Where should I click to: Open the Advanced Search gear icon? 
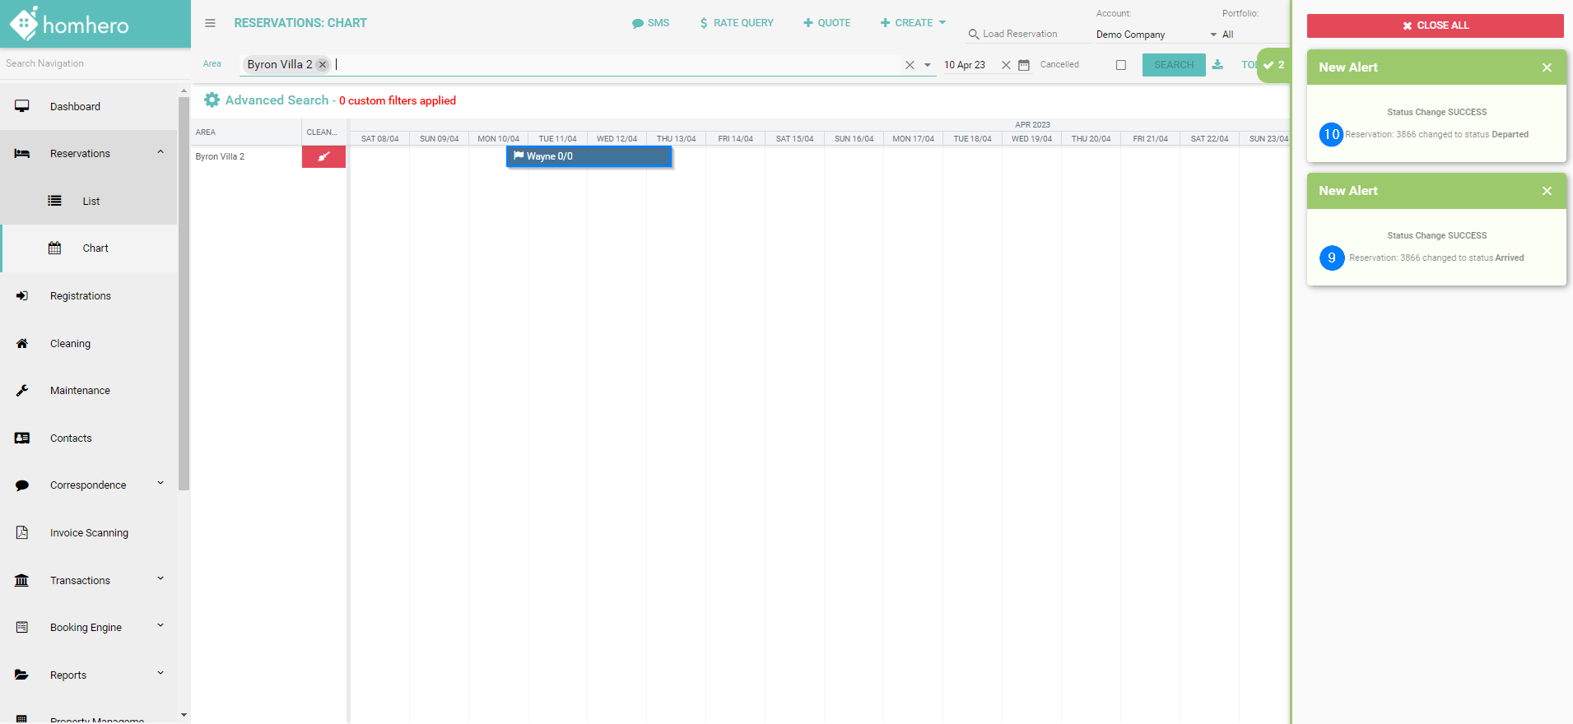pyautogui.click(x=212, y=100)
